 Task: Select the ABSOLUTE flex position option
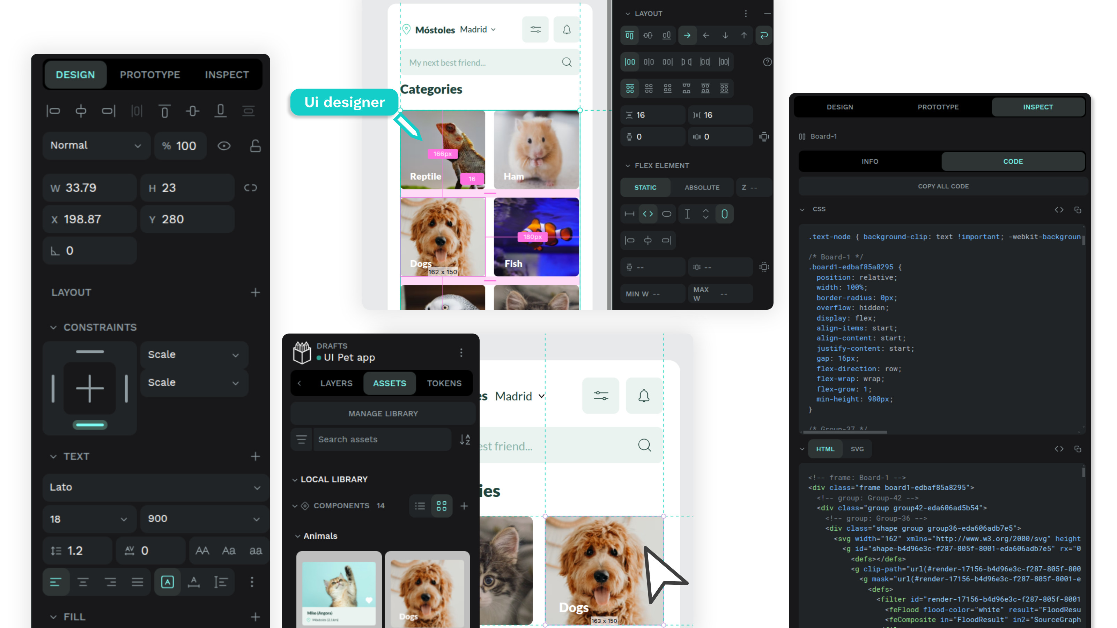[702, 187]
